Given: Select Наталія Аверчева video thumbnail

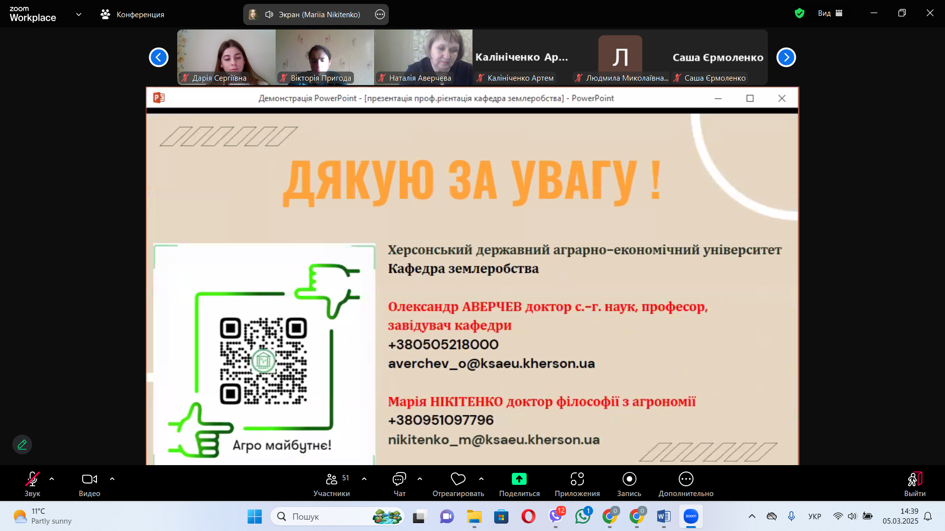Looking at the screenshot, I should click(x=423, y=57).
